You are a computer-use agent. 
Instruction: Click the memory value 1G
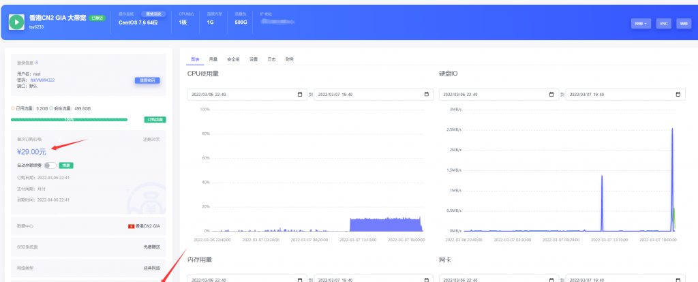(210, 22)
